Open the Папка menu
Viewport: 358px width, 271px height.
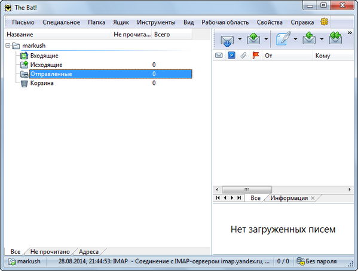pos(97,22)
